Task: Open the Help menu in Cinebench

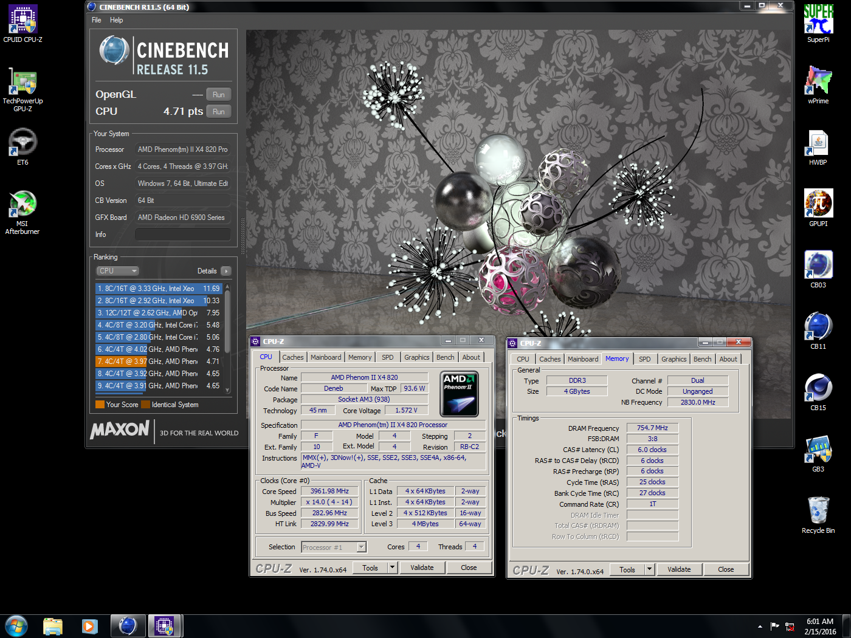Action: tap(116, 20)
